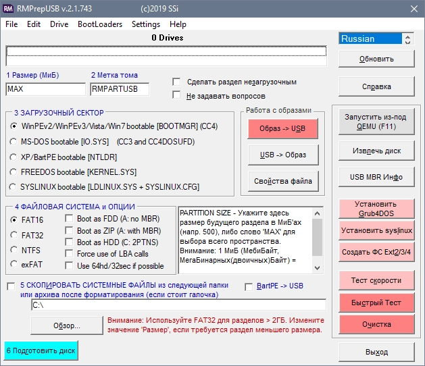This screenshot has height=366, width=425.
Task: Click the USB -> Образ button
Action: 283,155
